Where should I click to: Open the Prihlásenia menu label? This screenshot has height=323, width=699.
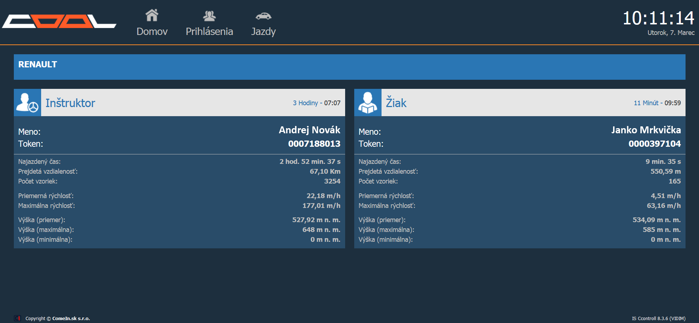[209, 32]
